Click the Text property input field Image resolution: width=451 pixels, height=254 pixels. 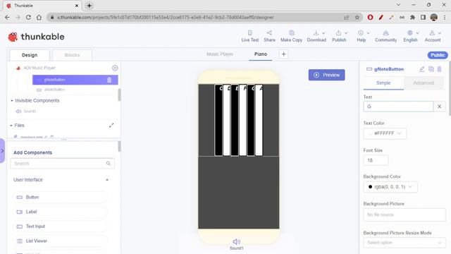398,107
